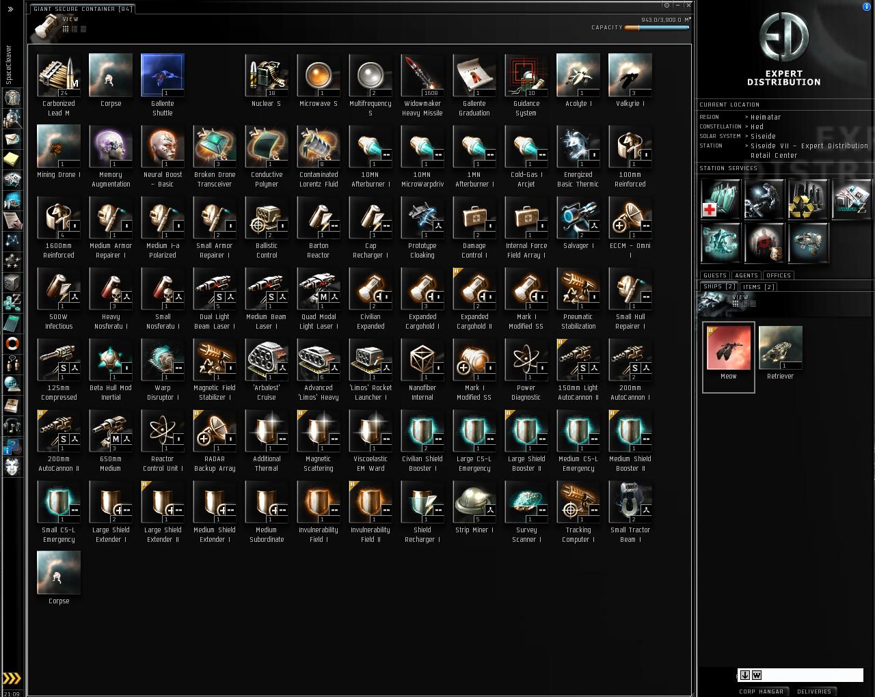Switch to the Agents tab
The image size is (875, 697).
click(x=746, y=275)
